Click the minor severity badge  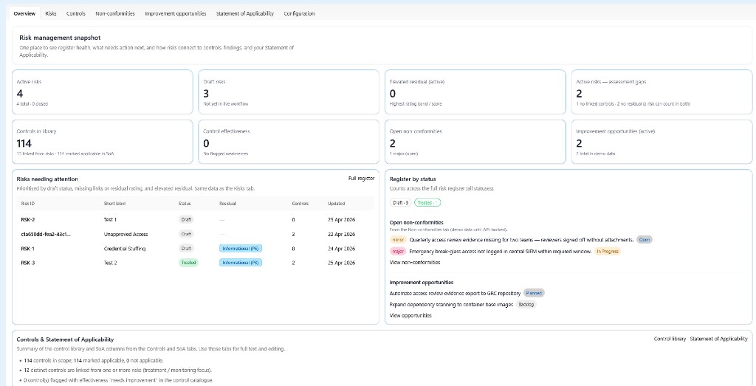pyautogui.click(x=398, y=240)
